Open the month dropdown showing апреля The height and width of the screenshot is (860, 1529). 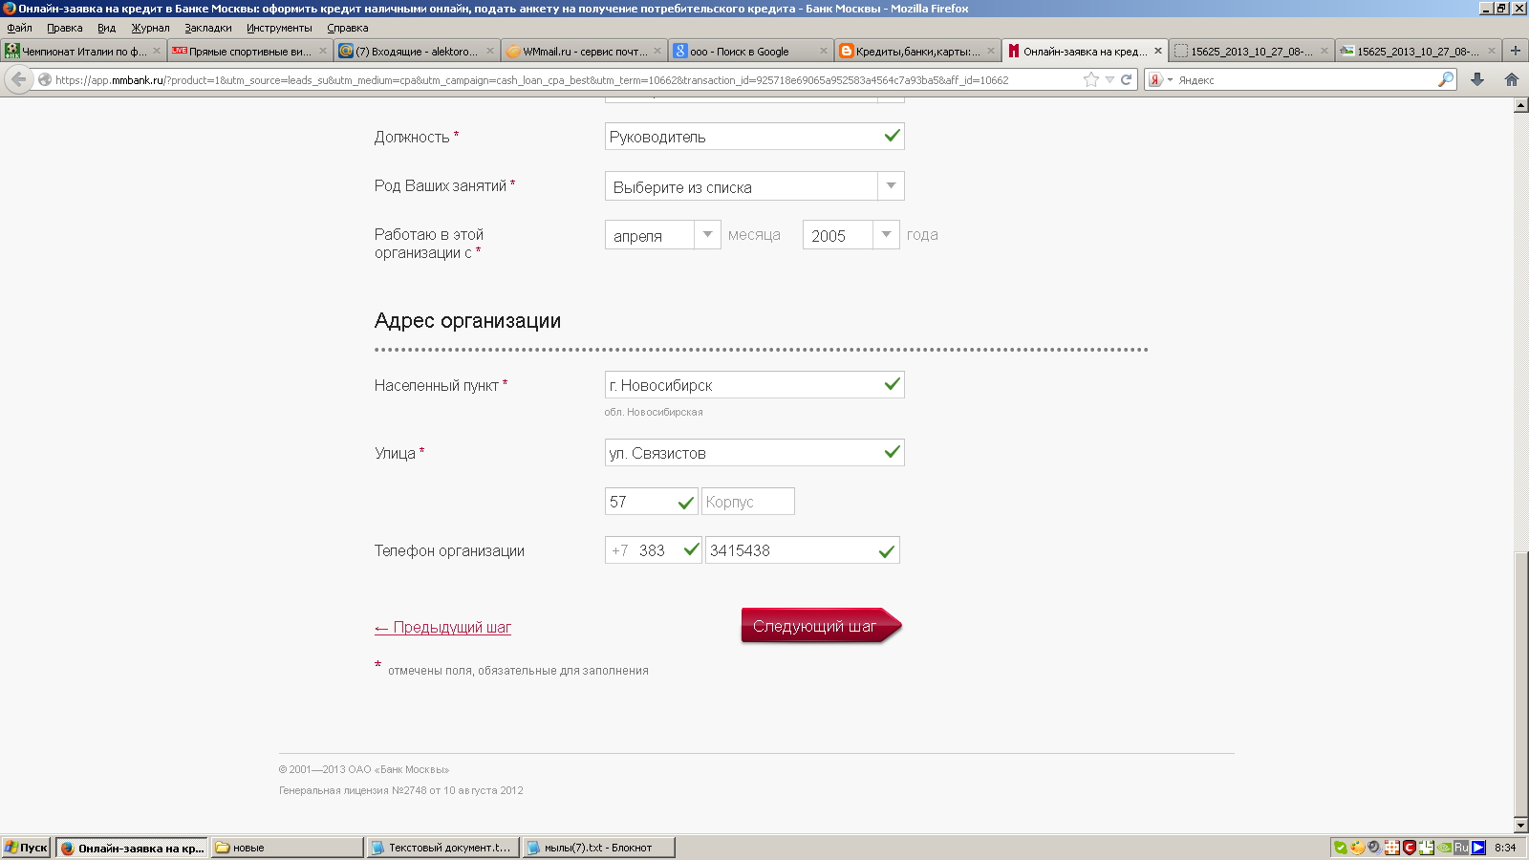(x=662, y=235)
